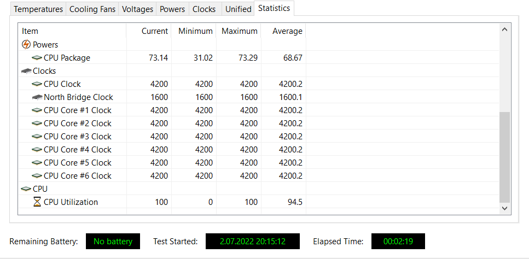Click CPU Package minimum value 31.02

(203, 58)
